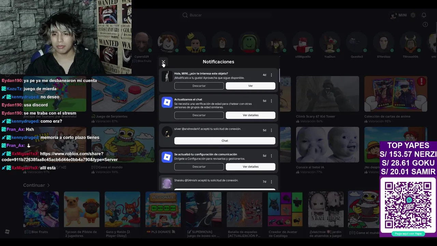Open Batalla de espadas game thumbnail

tap(244, 209)
